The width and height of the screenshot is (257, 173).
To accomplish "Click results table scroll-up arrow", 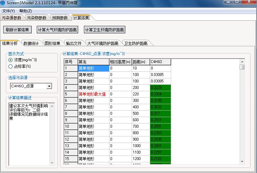I will pyautogui.click(x=242, y=62).
